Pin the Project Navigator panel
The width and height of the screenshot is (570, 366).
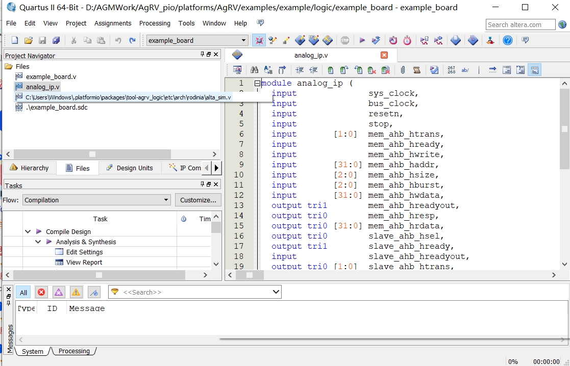point(203,54)
